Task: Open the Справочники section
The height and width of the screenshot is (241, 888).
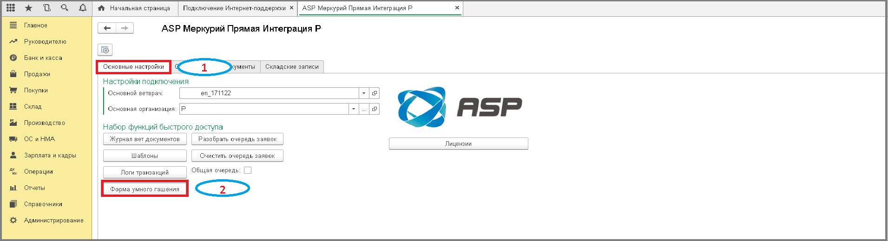Action: [x=43, y=204]
